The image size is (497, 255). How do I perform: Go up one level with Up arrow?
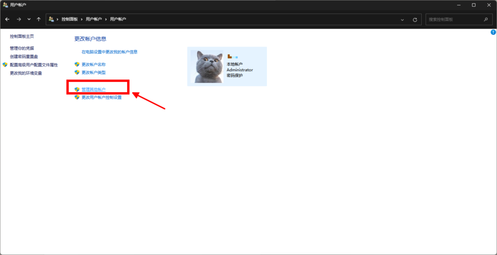tap(38, 19)
